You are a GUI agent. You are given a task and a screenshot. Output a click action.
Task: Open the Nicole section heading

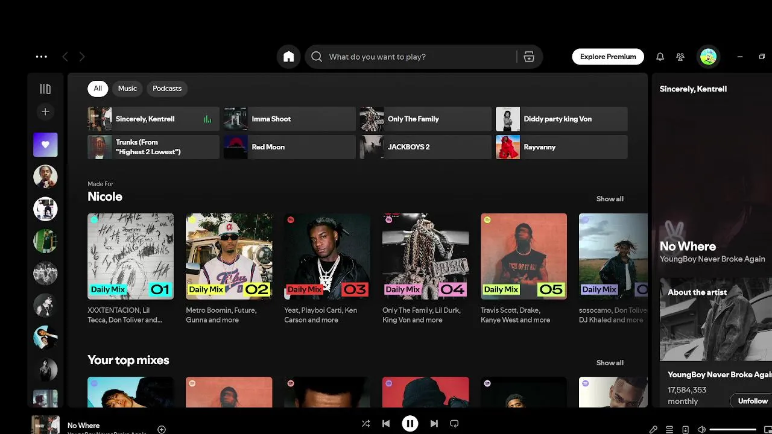[x=105, y=197]
